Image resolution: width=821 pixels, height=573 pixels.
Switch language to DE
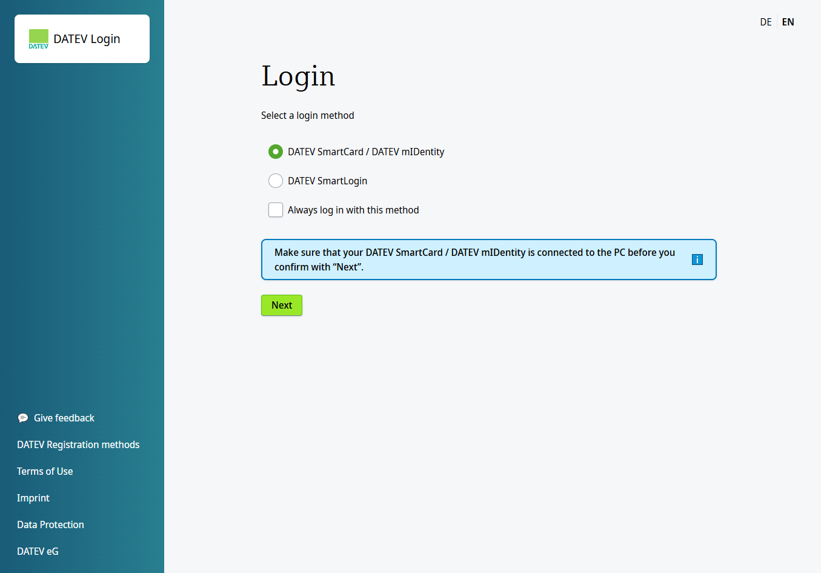pos(766,22)
